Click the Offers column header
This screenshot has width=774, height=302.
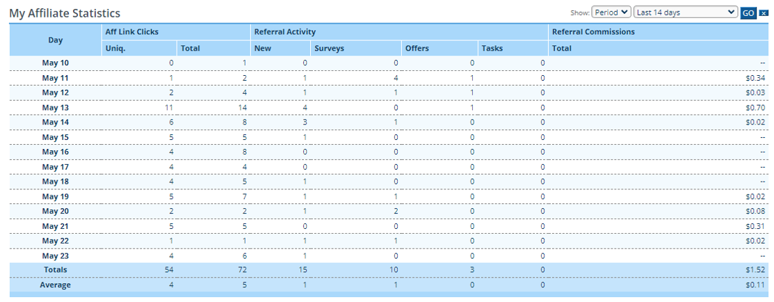tap(417, 49)
